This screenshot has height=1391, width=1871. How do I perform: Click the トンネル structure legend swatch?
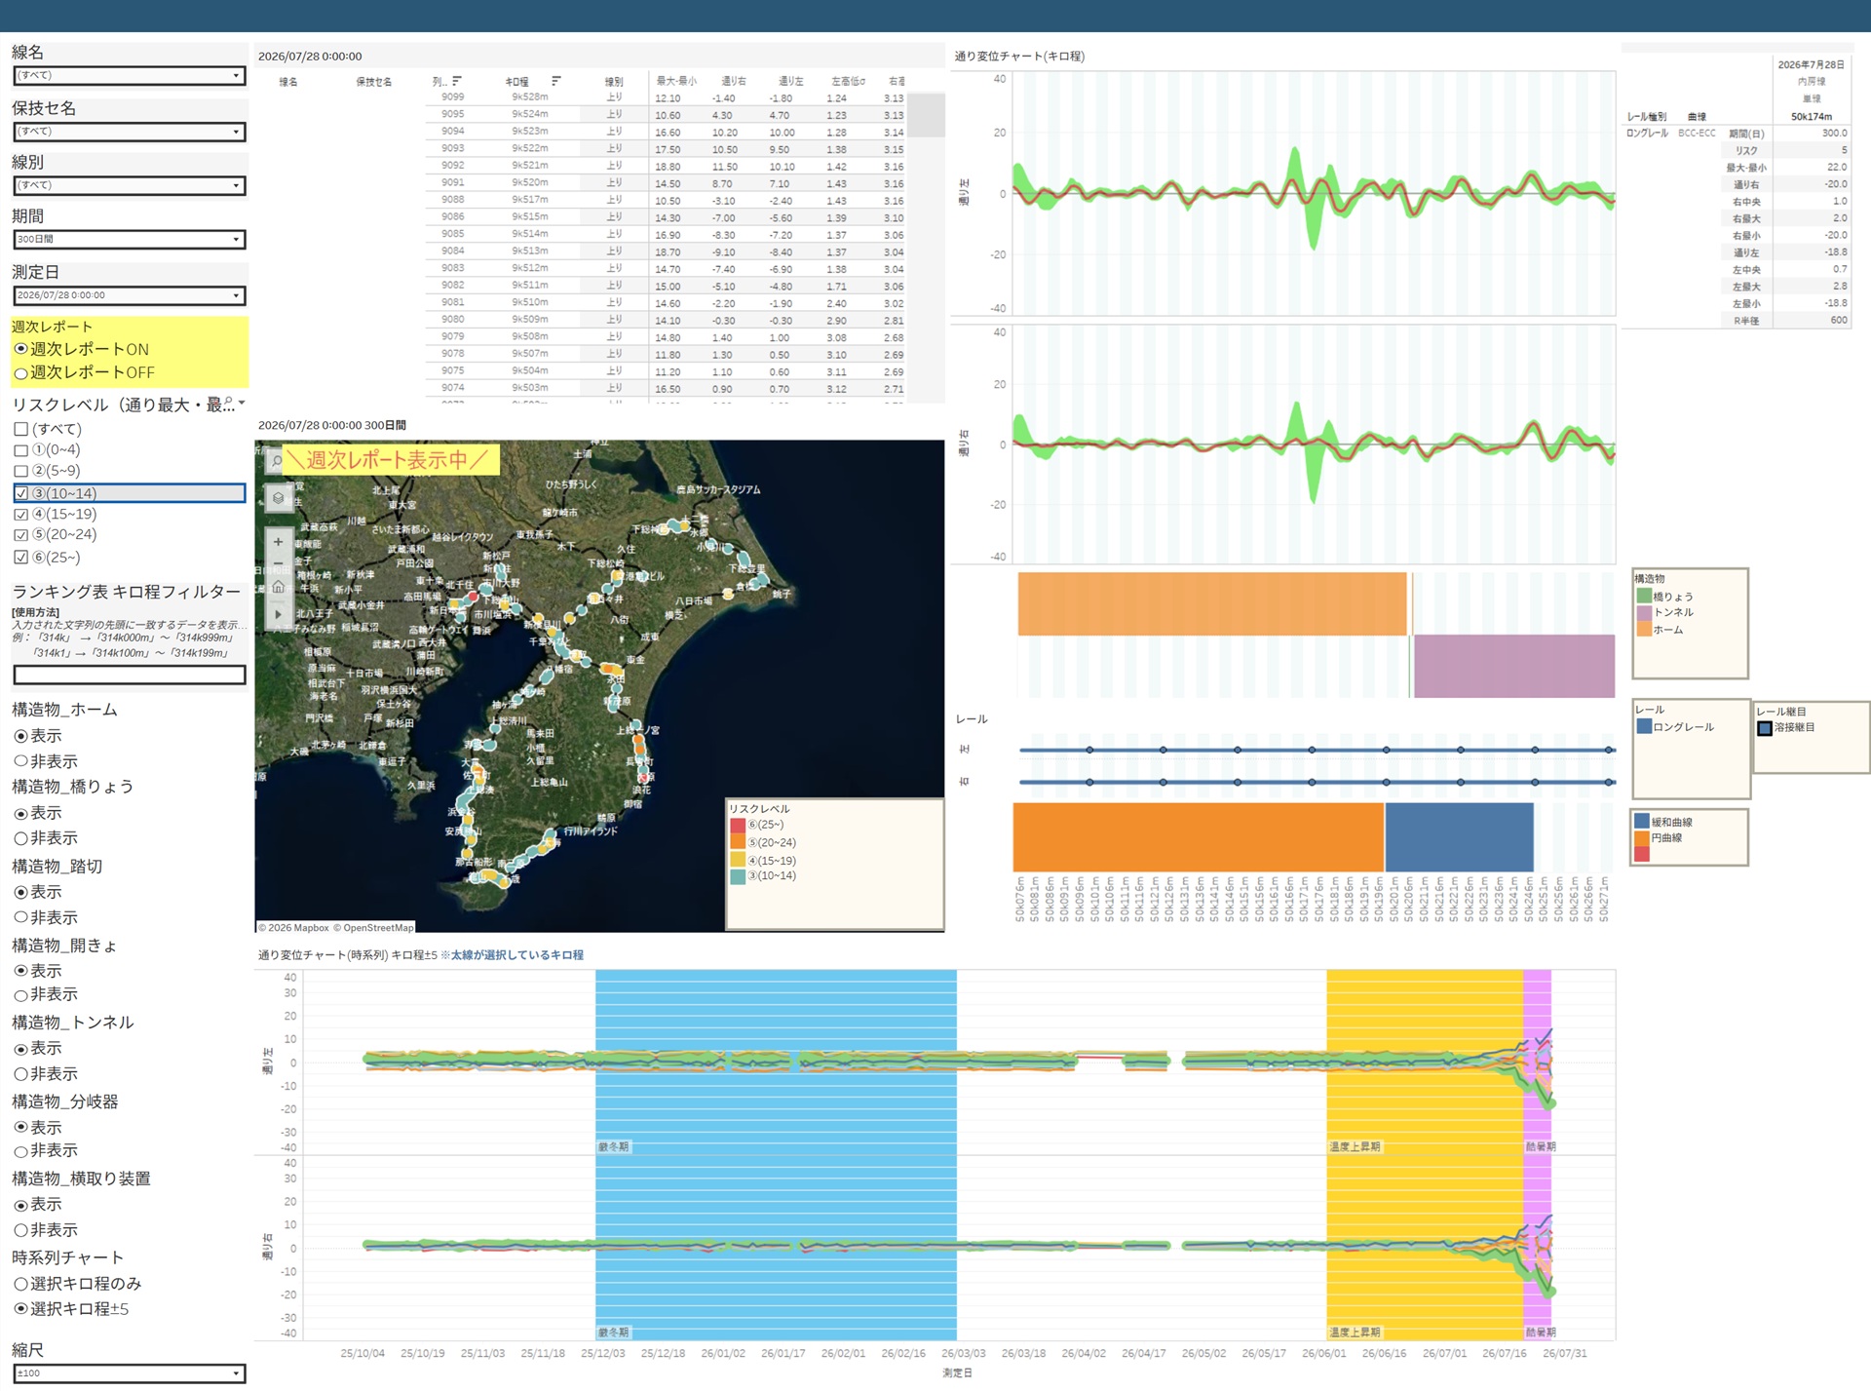click(x=1644, y=613)
